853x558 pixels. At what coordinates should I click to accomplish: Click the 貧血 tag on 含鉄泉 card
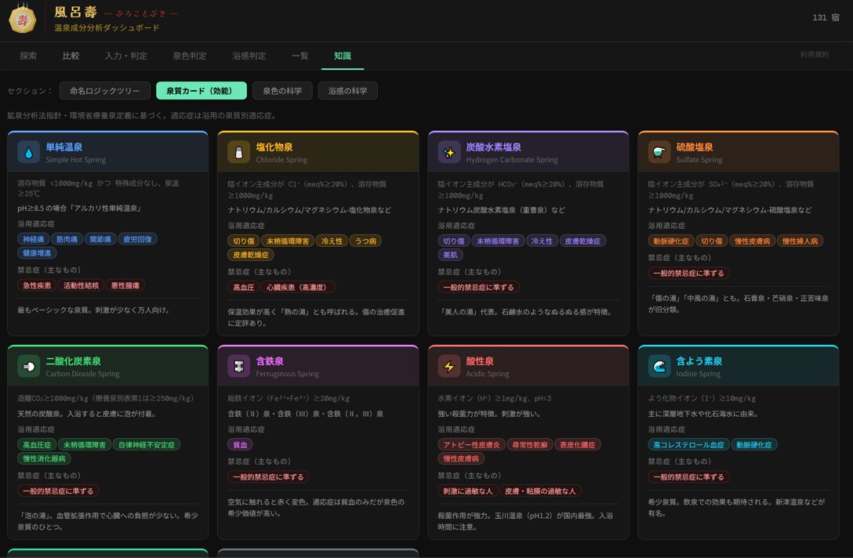pyautogui.click(x=240, y=444)
